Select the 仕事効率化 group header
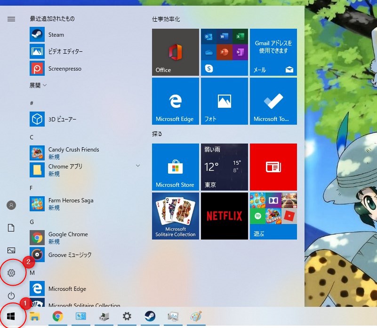The width and height of the screenshot is (377, 328). pos(166,19)
